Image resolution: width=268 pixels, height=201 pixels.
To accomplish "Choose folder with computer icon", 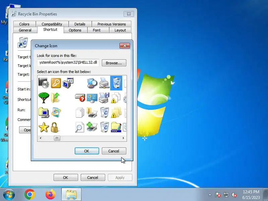I will click(x=44, y=112).
